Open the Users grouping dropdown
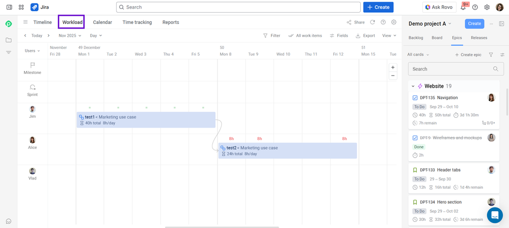The image size is (509, 228). (x=33, y=50)
